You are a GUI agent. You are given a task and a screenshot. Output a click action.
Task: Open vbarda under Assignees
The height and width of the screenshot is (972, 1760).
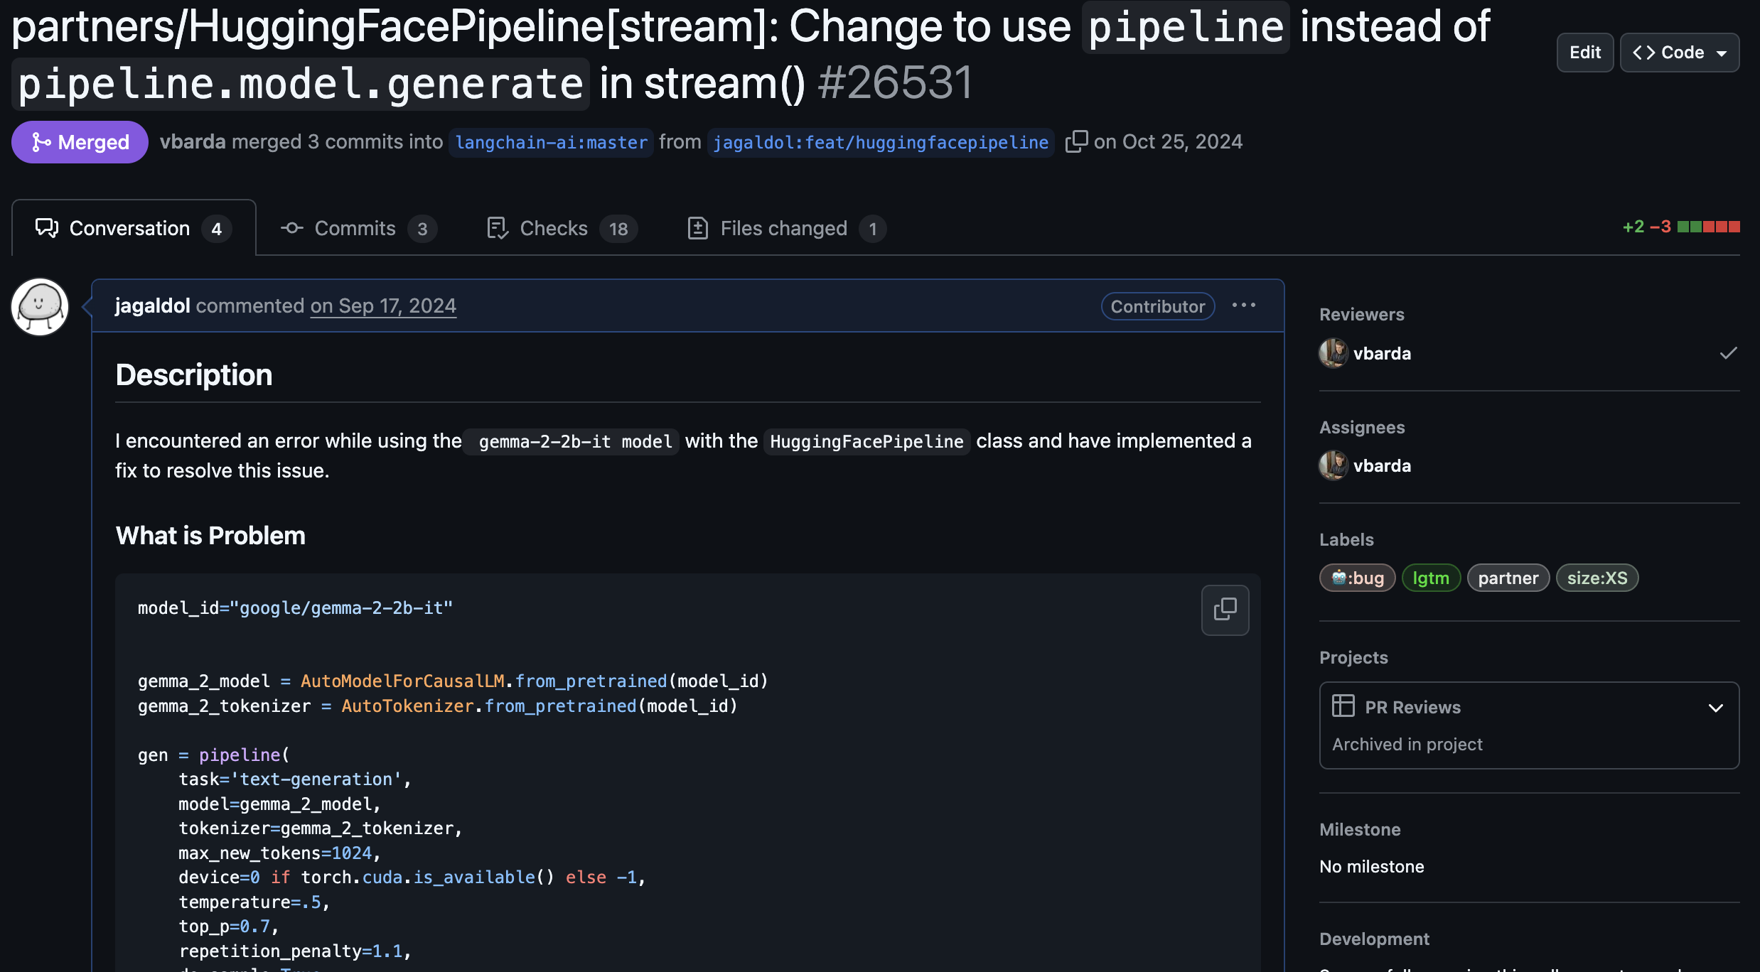1382,466
